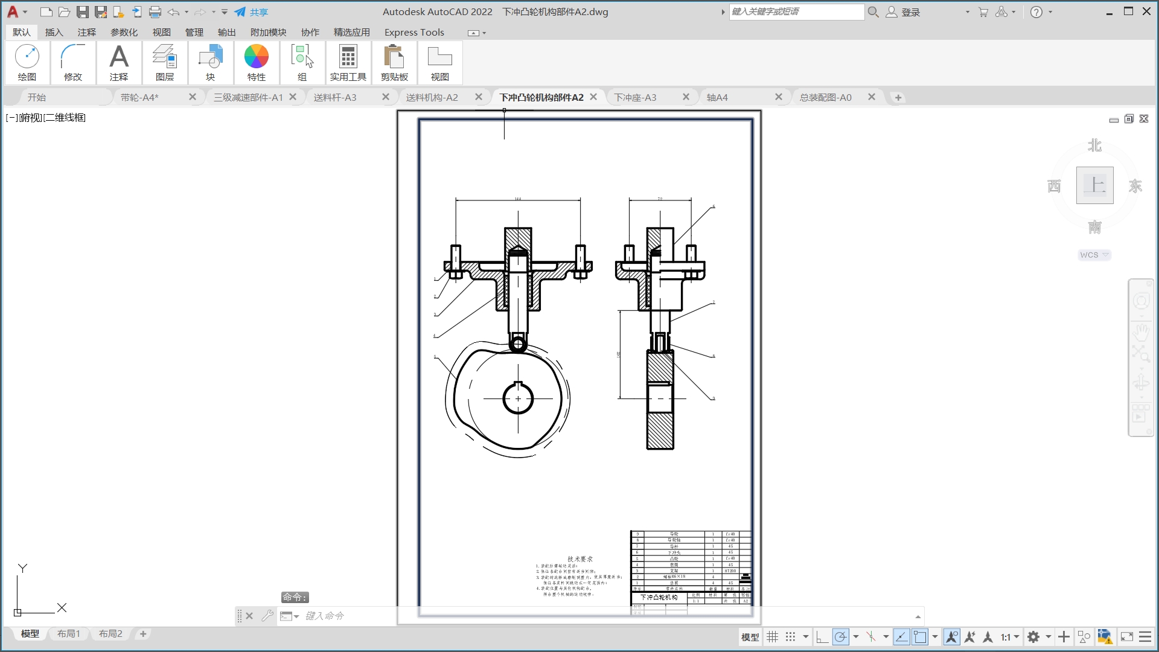Image resolution: width=1159 pixels, height=652 pixels.
Task: Toggle ortho mode in status bar
Action: [822, 637]
